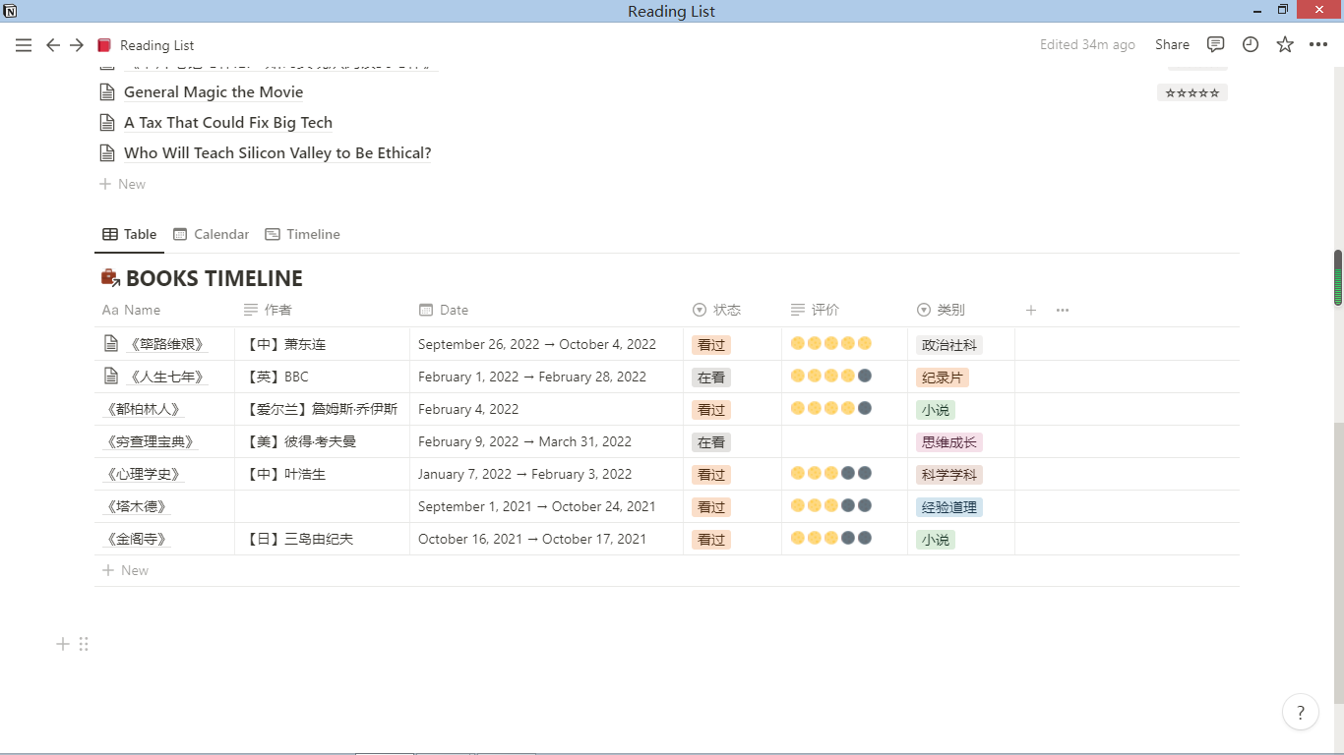Open table options ellipsis beside columns

(1063, 310)
